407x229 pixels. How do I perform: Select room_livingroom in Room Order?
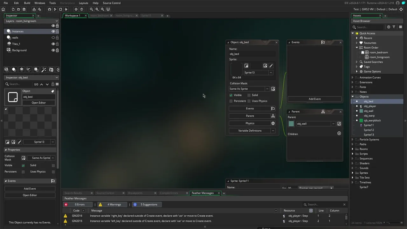[379, 57]
